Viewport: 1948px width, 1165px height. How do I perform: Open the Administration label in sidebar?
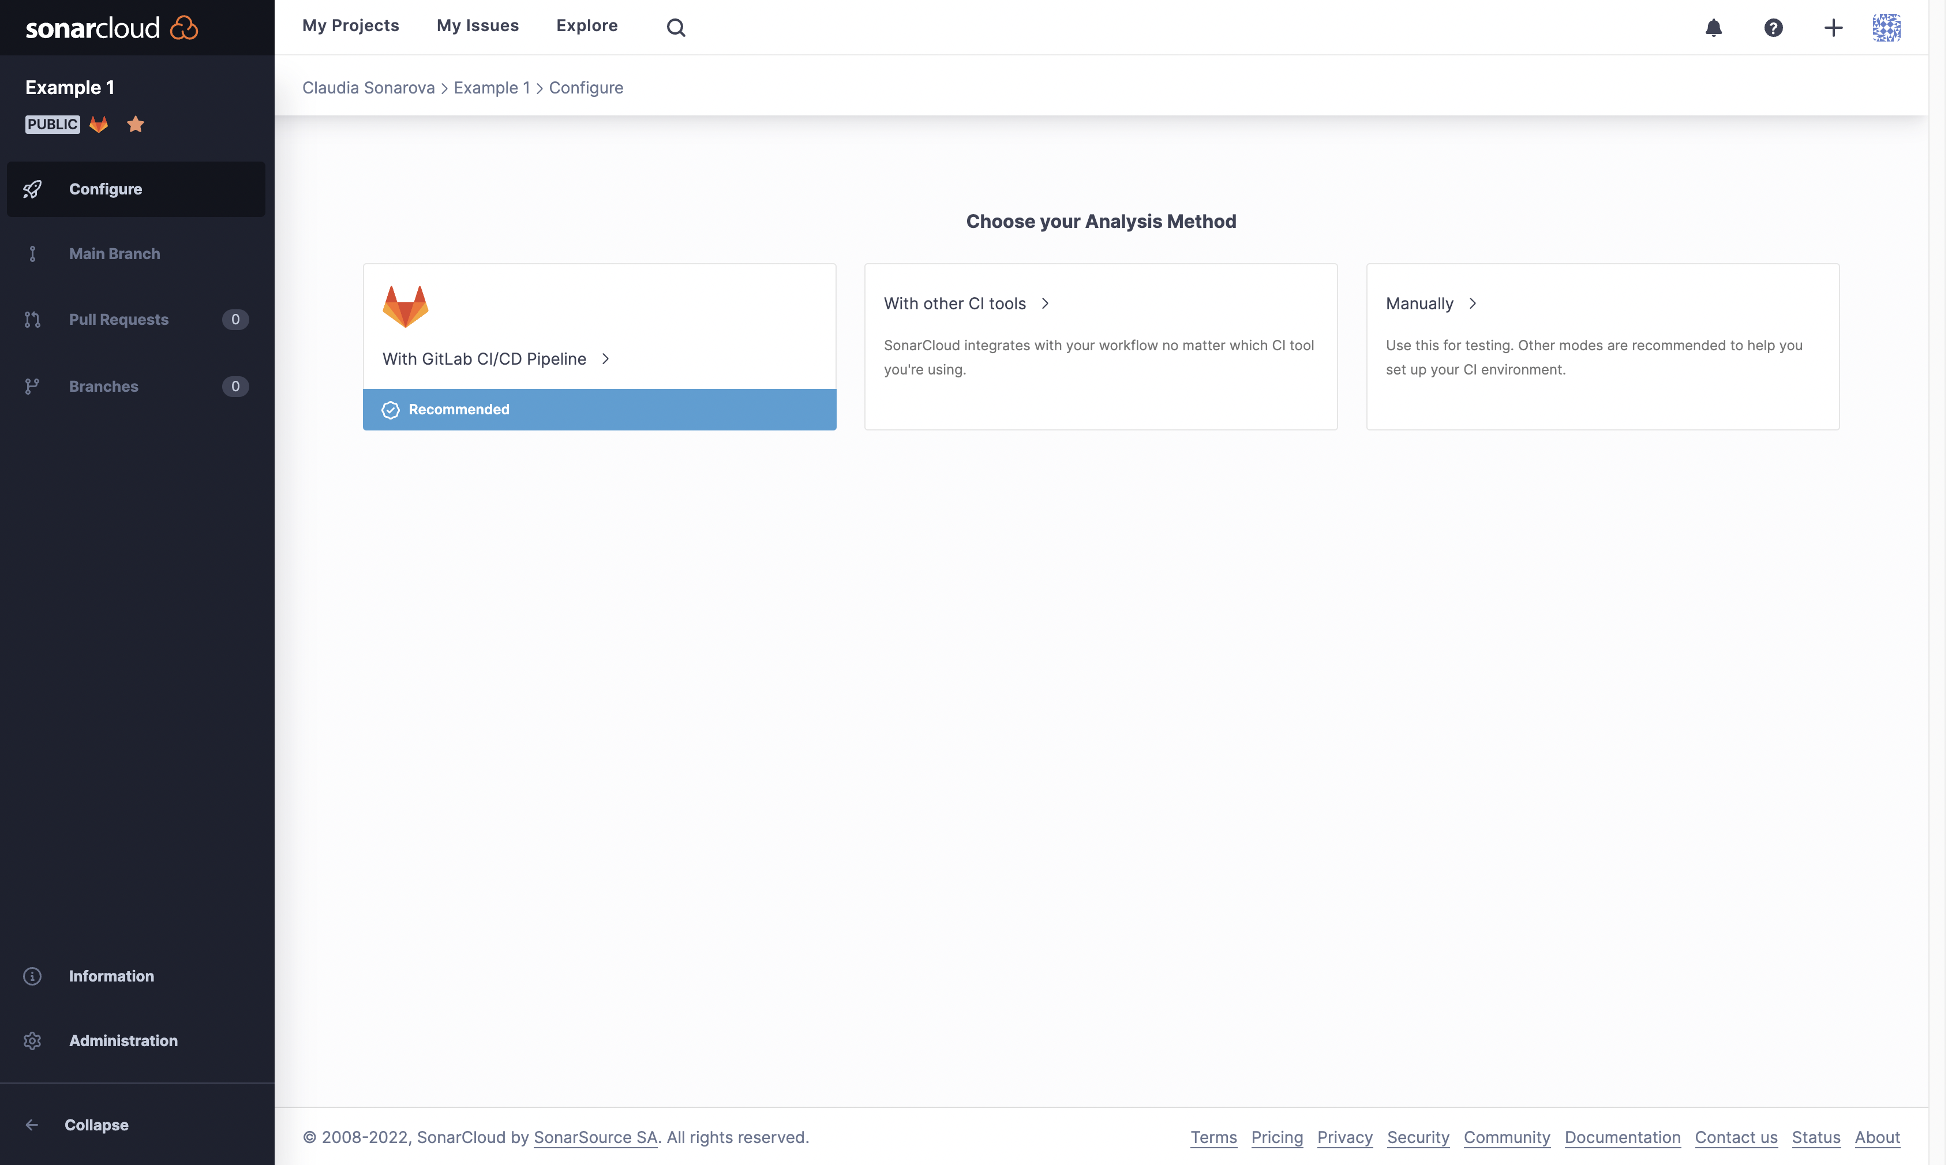coord(123,1040)
